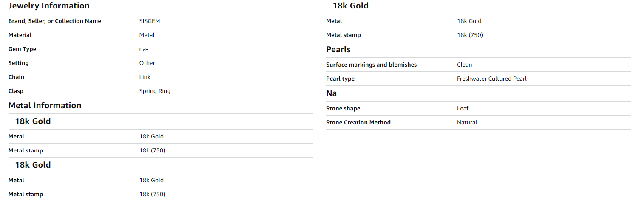Click the Brand, Seller, or Collection Name label

pyautogui.click(x=55, y=21)
